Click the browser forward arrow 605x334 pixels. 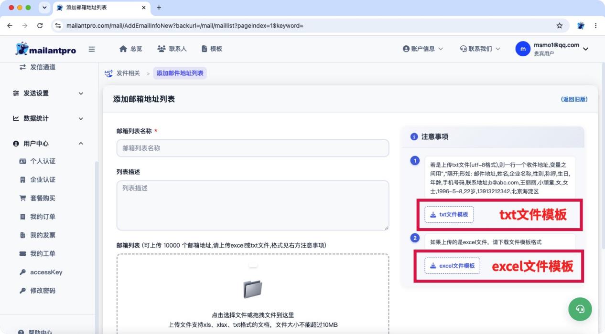(25, 25)
